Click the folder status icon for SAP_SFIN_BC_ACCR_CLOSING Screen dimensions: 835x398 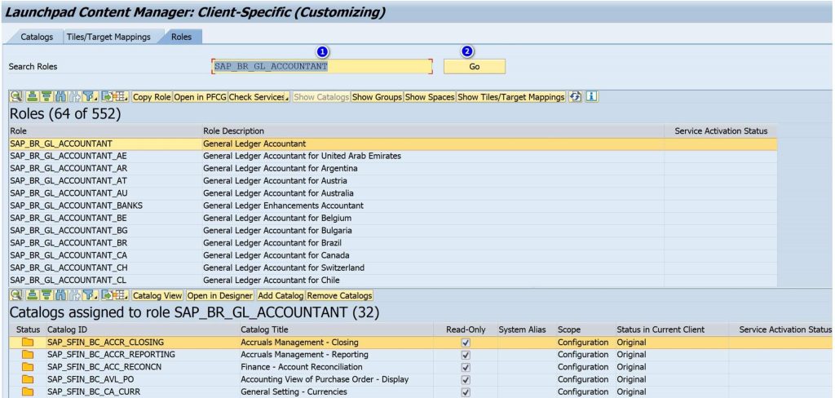click(x=28, y=342)
